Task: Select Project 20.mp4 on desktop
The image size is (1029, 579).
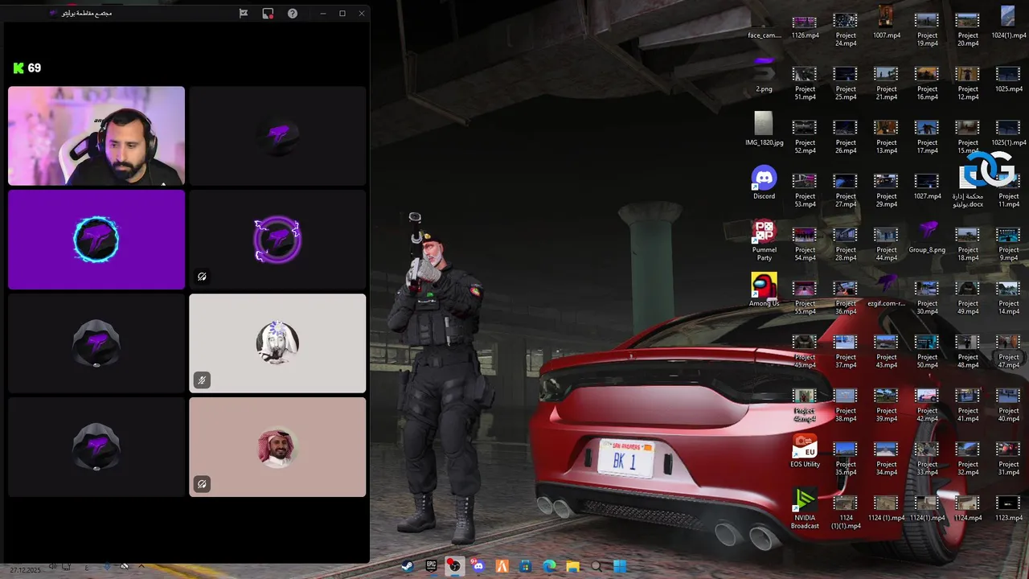Action: click(968, 31)
